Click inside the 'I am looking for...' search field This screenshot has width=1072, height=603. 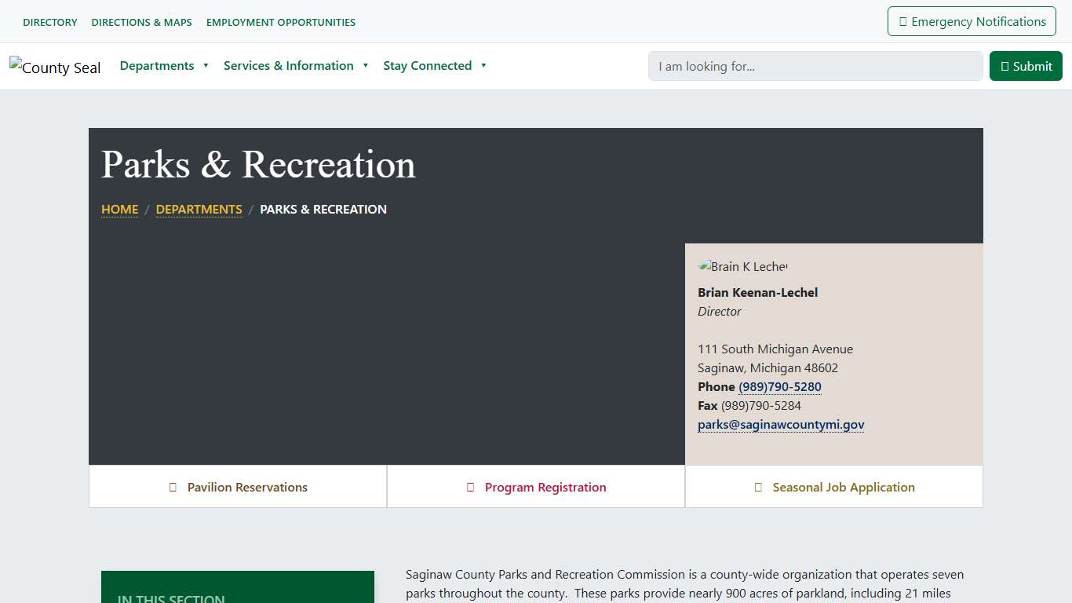pos(815,66)
